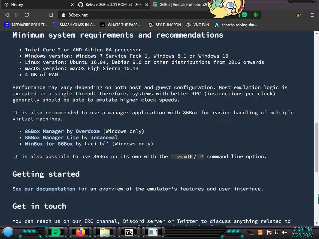
Task: Open 7-Zip from the taskbar
Action: click(x=129, y=232)
